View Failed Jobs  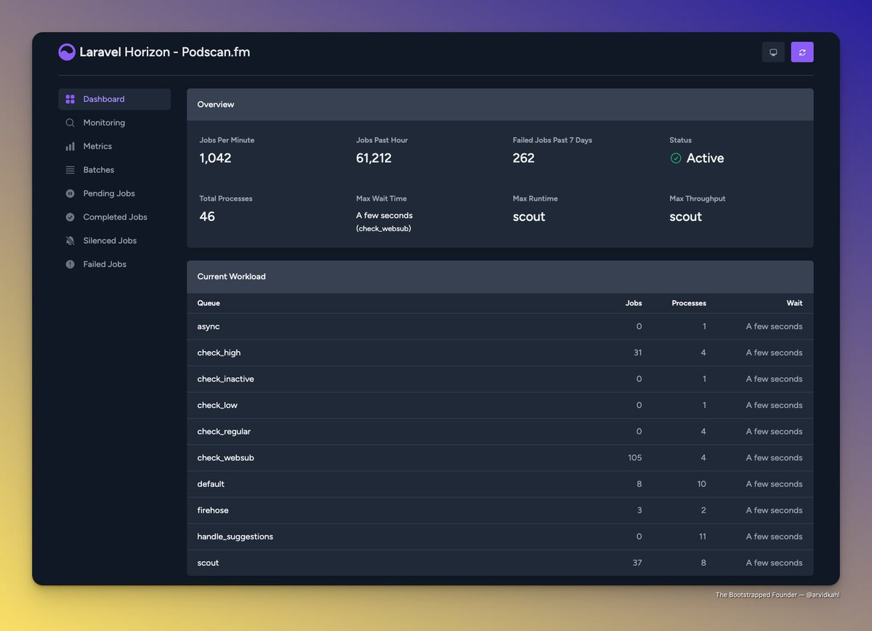(115, 265)
